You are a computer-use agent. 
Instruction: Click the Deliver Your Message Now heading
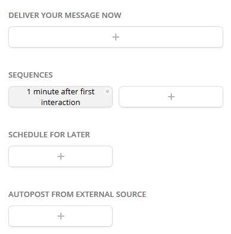point(65,16)
